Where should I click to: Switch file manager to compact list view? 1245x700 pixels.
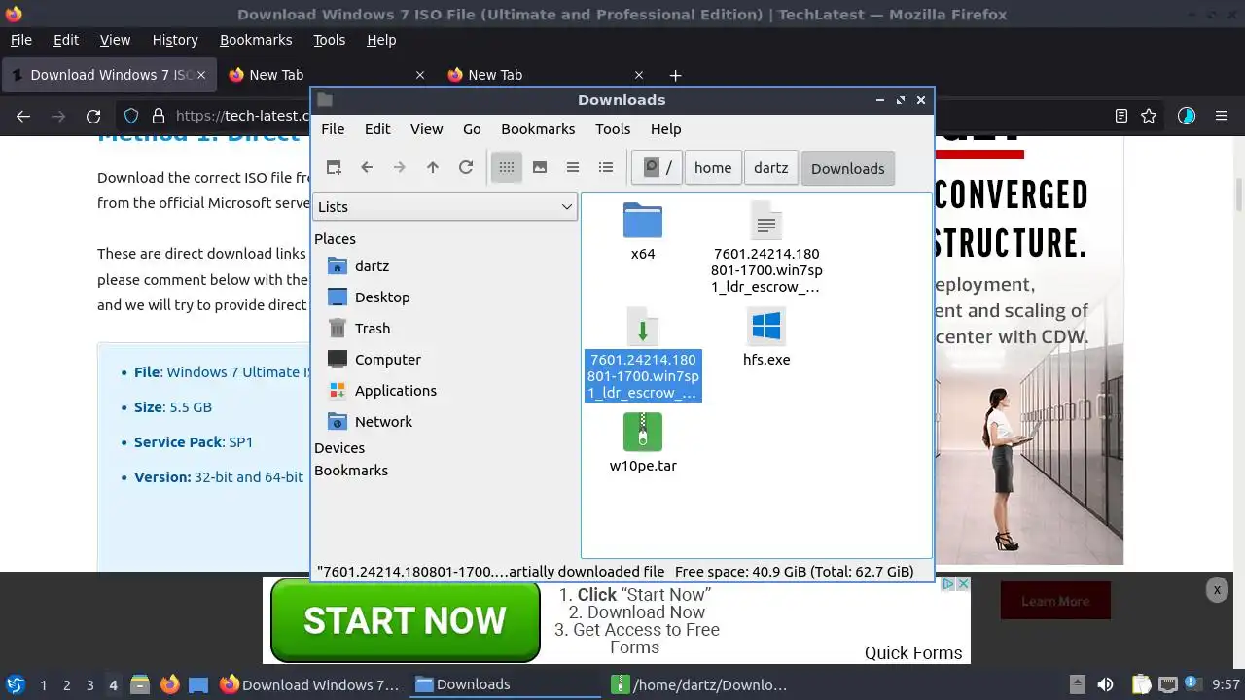573,167
